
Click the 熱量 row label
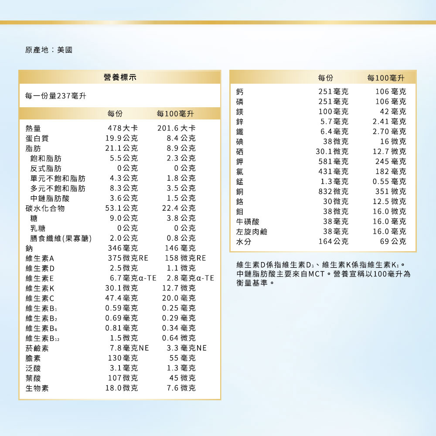[x=33, y=128]
